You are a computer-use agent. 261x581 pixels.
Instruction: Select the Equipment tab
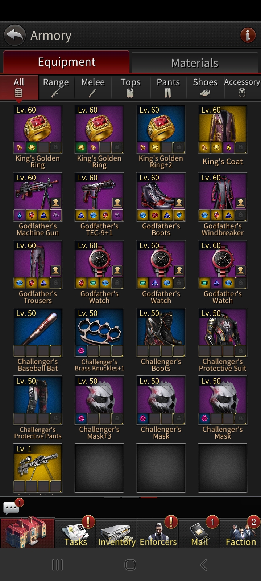[66, 62]
